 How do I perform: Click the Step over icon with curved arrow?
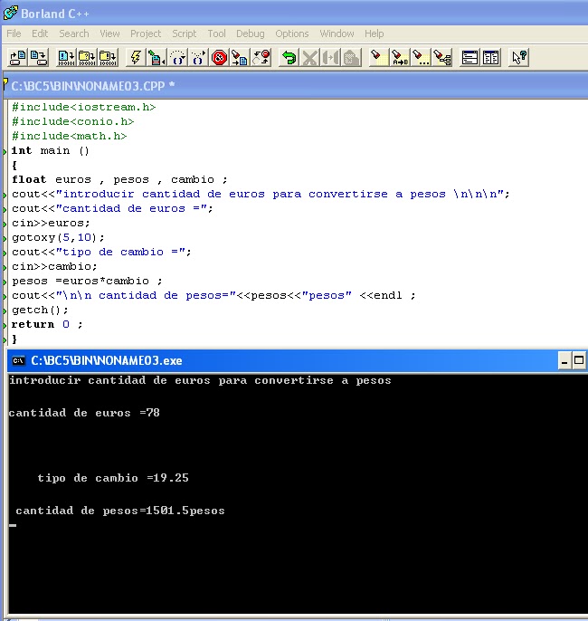click(177, 57)
